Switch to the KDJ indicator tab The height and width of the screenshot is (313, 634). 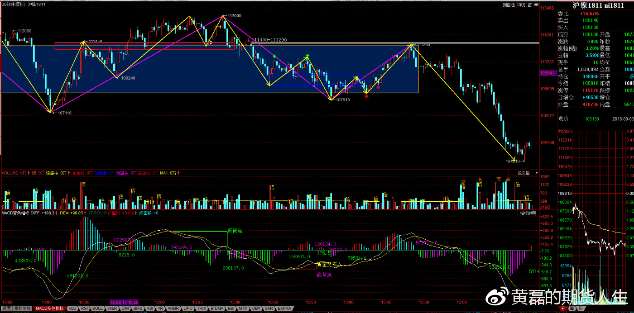pyautogui.click(x=72, y=308)
